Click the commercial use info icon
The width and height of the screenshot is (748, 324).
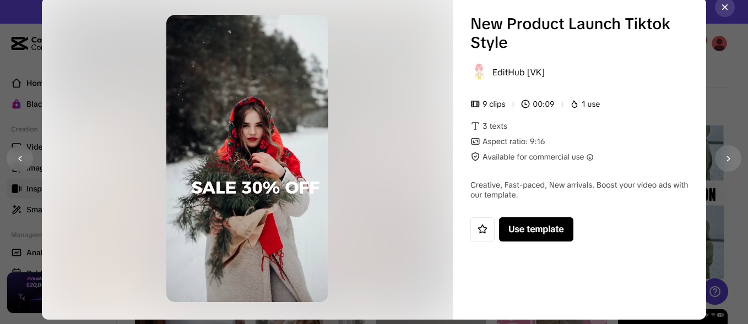pyautogui.click(x=590, y=157)
